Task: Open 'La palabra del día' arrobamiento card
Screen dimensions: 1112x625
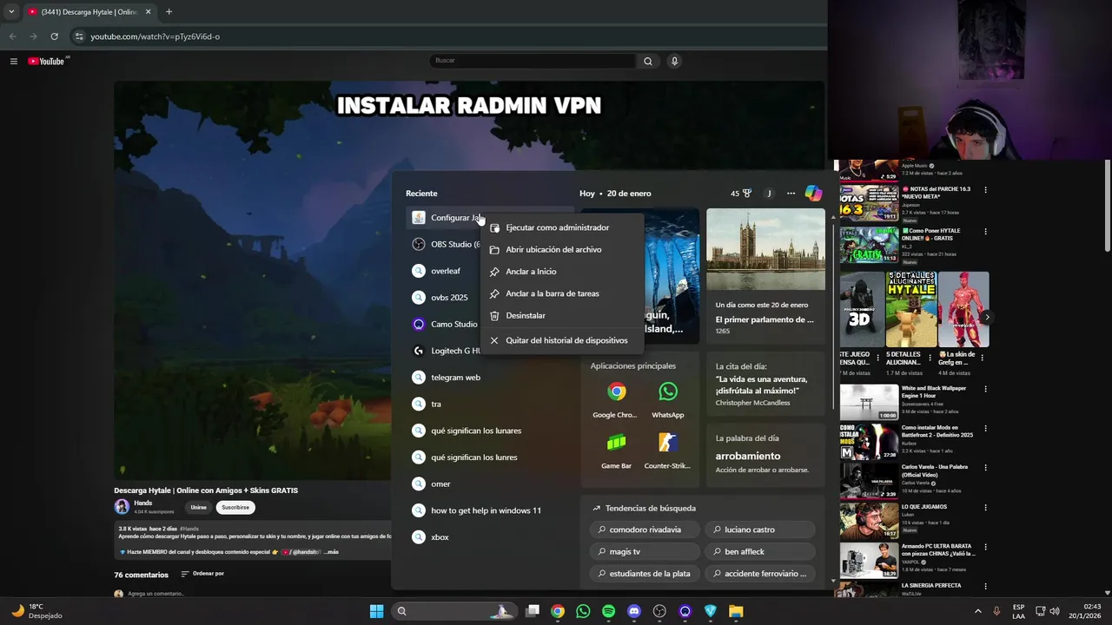Action: 765,455
